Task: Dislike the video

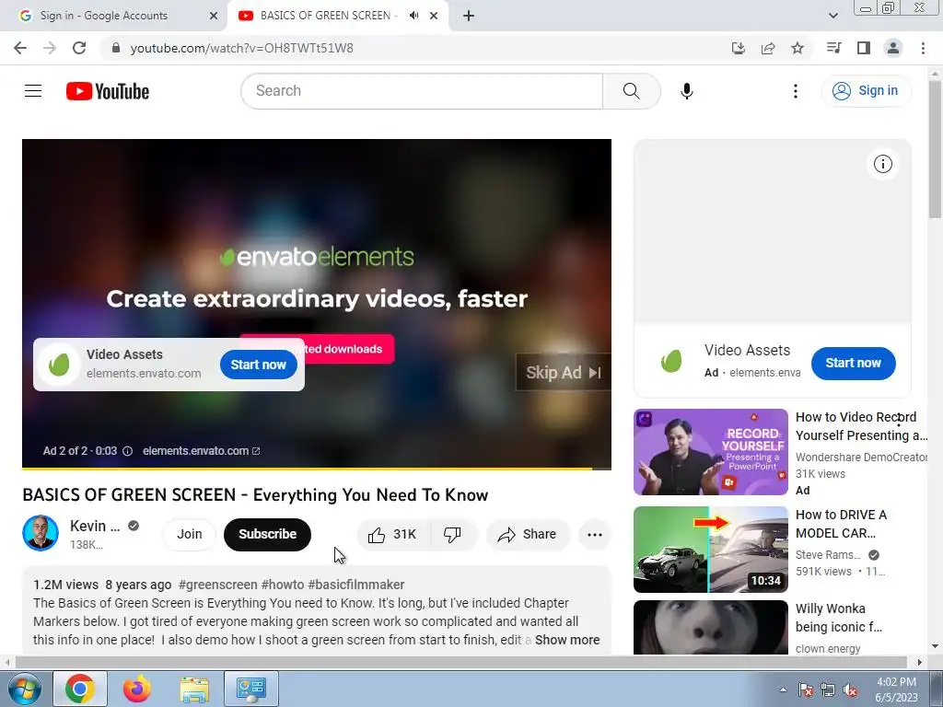Action: [452, 535]
